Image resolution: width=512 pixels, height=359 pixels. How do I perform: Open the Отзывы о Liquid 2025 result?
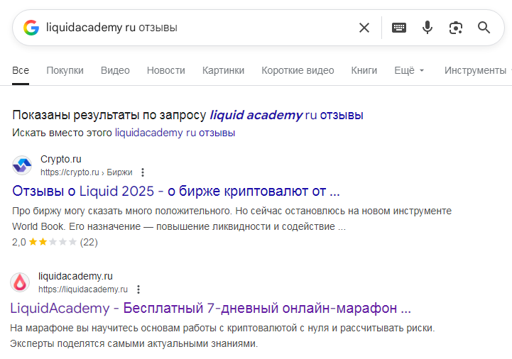coord(176,191)
